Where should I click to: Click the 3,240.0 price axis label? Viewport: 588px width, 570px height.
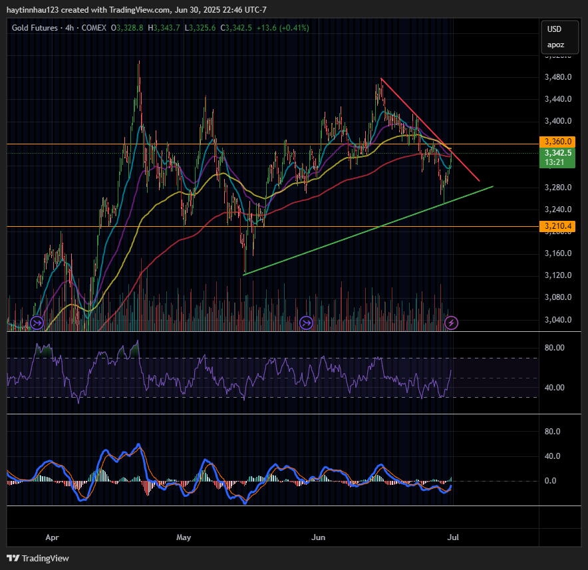(558, 210)
